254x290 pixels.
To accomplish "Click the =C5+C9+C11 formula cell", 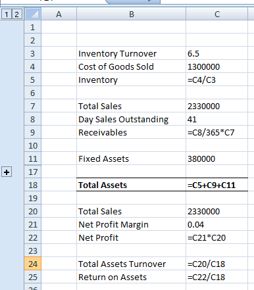I will pos(216,185).
